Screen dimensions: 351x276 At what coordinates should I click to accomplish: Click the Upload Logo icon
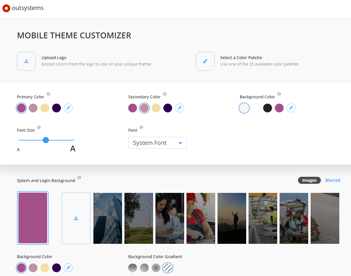click(26, 61)
